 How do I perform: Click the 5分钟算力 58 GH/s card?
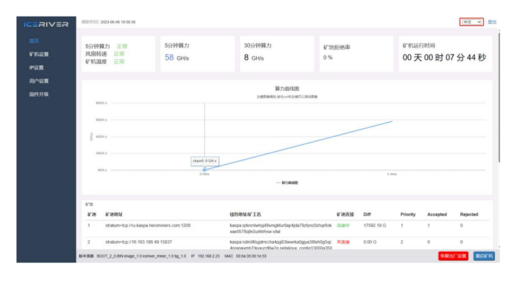click(x=198, y=53)
